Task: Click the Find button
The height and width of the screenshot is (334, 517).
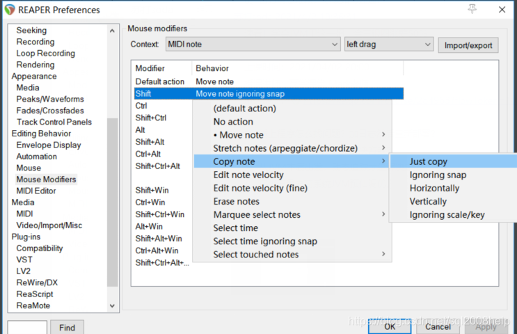Action: 67,328
